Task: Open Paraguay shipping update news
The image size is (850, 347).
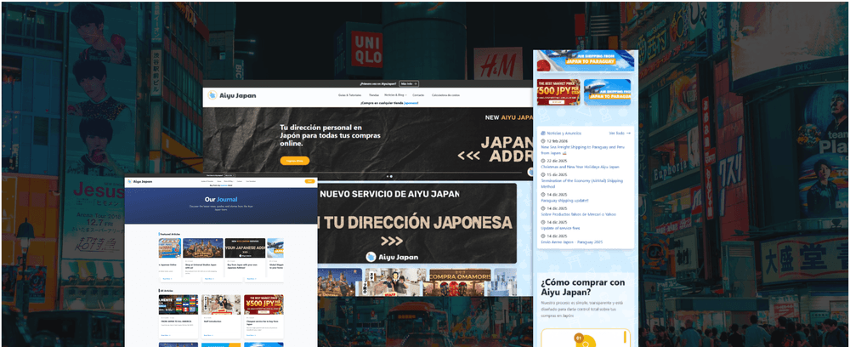Action: click(x=564, y=200)
